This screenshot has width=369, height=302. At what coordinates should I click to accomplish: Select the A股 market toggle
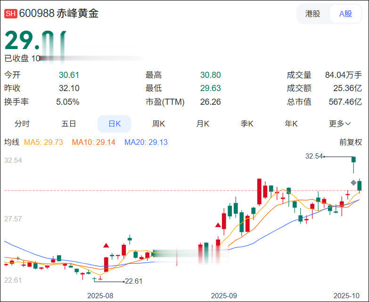point(345,14)
